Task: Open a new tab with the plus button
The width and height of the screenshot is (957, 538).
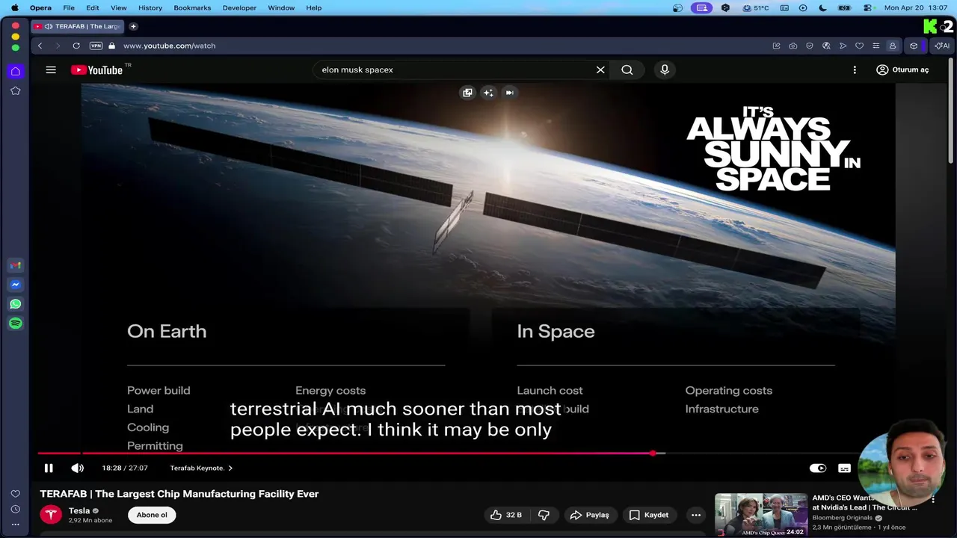Action: [133, 26]
